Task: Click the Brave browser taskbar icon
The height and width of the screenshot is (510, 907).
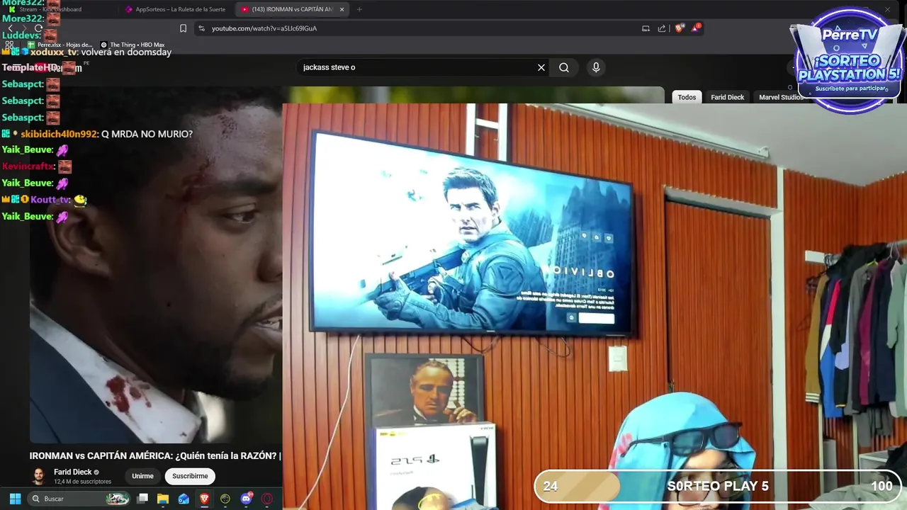Action: pyautogui.click(x=204, y=499)
